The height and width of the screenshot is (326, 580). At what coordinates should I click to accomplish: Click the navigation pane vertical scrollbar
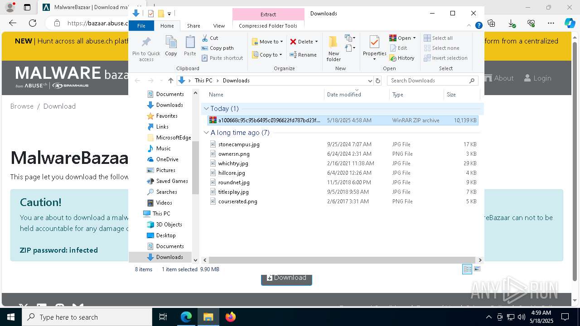click(x=196, y=168)
